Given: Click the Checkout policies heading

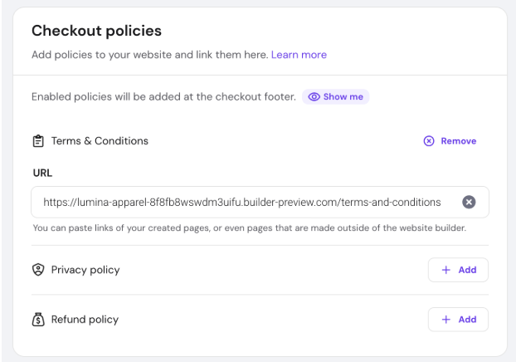Looking at the screenshot, I should click(96, 31).
